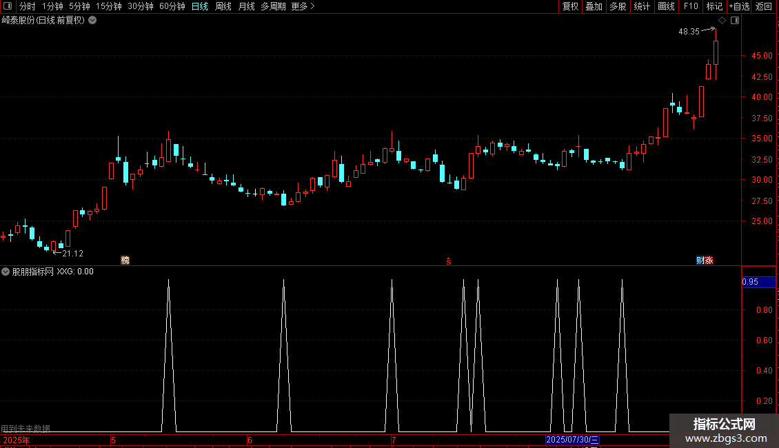
Task: Open the 多周期 multi-period view
Action: pos(273,6)
